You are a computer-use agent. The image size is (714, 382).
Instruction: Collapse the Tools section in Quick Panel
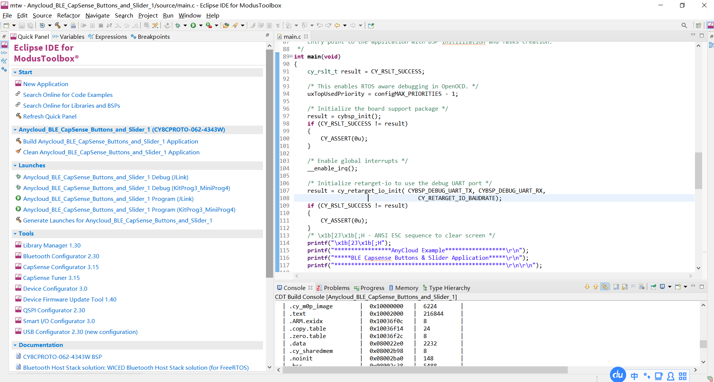coord(15,234)
